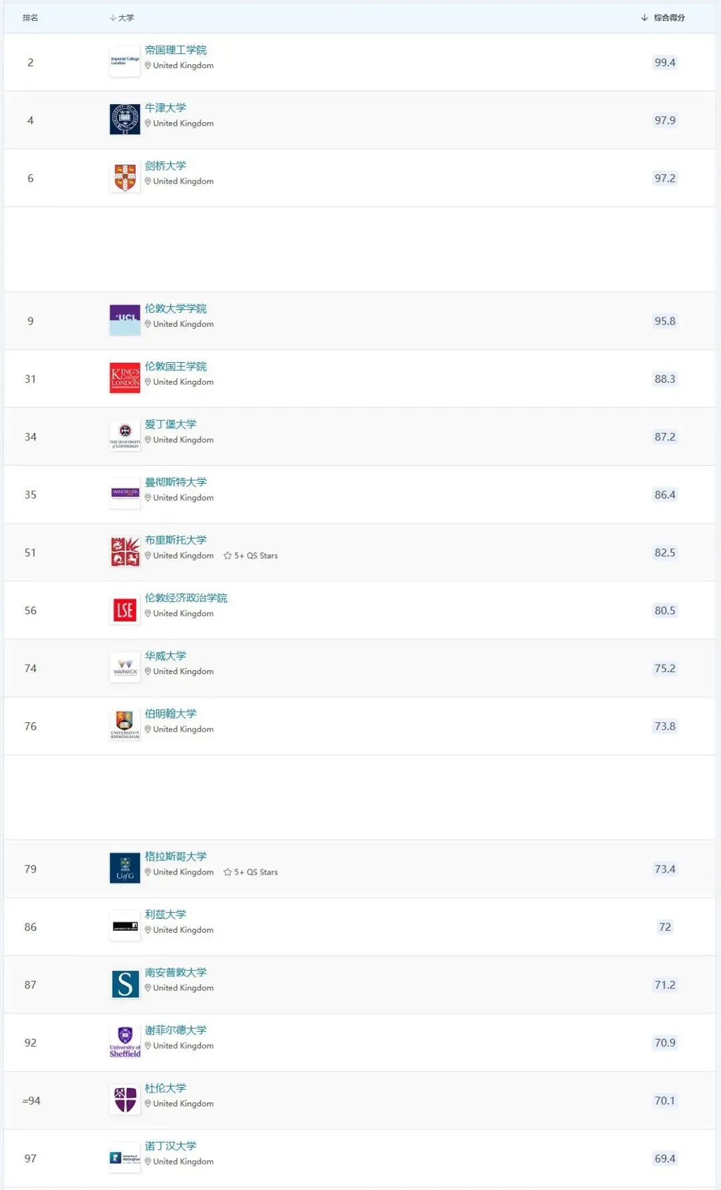Open the 帝国理工学院 university link
The width and height of the screenshot is (721, 1190).
[176, 50]
